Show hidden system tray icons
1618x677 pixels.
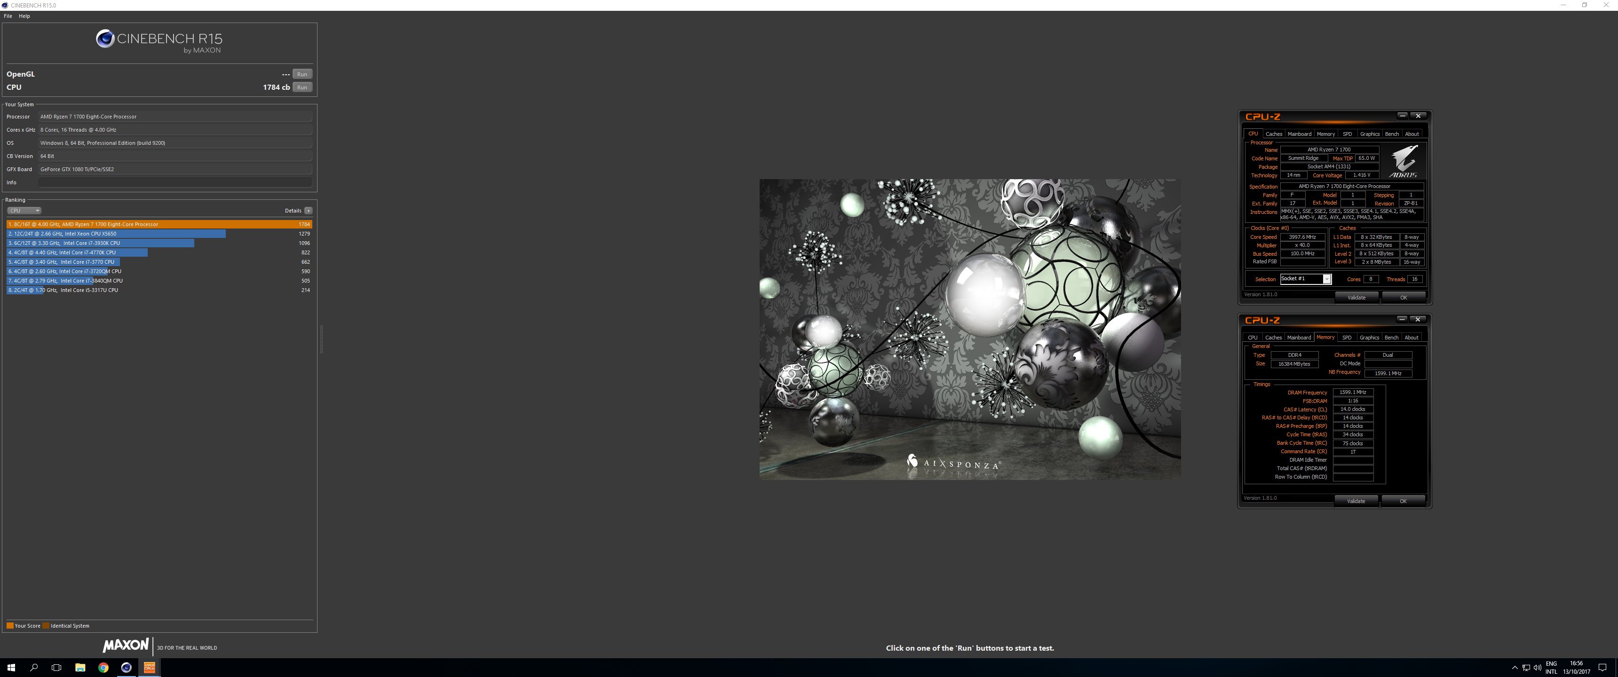coord(1515,668)
